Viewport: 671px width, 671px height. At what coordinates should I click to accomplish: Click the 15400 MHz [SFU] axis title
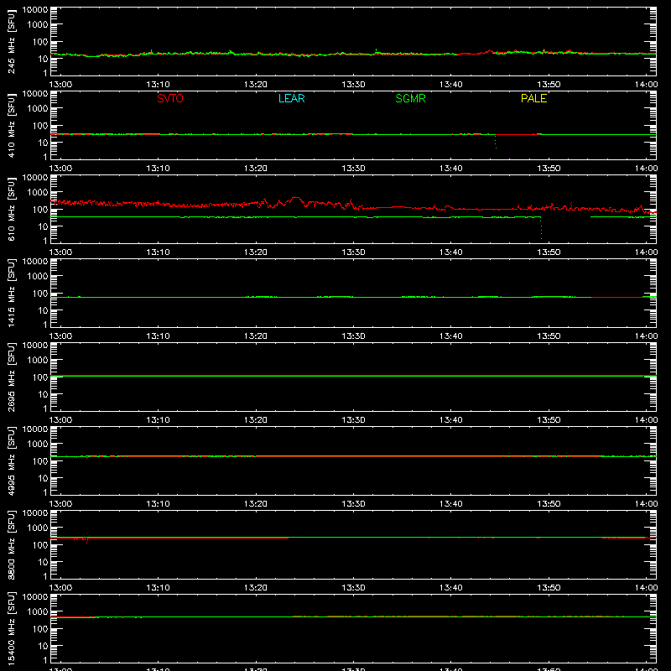[12, 628]
